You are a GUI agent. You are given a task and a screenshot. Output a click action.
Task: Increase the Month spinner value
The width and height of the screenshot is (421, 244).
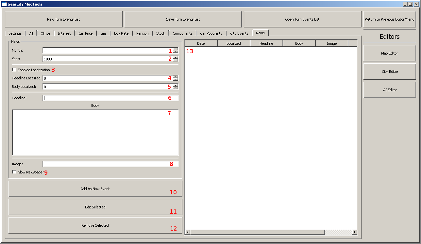(176, 49)
